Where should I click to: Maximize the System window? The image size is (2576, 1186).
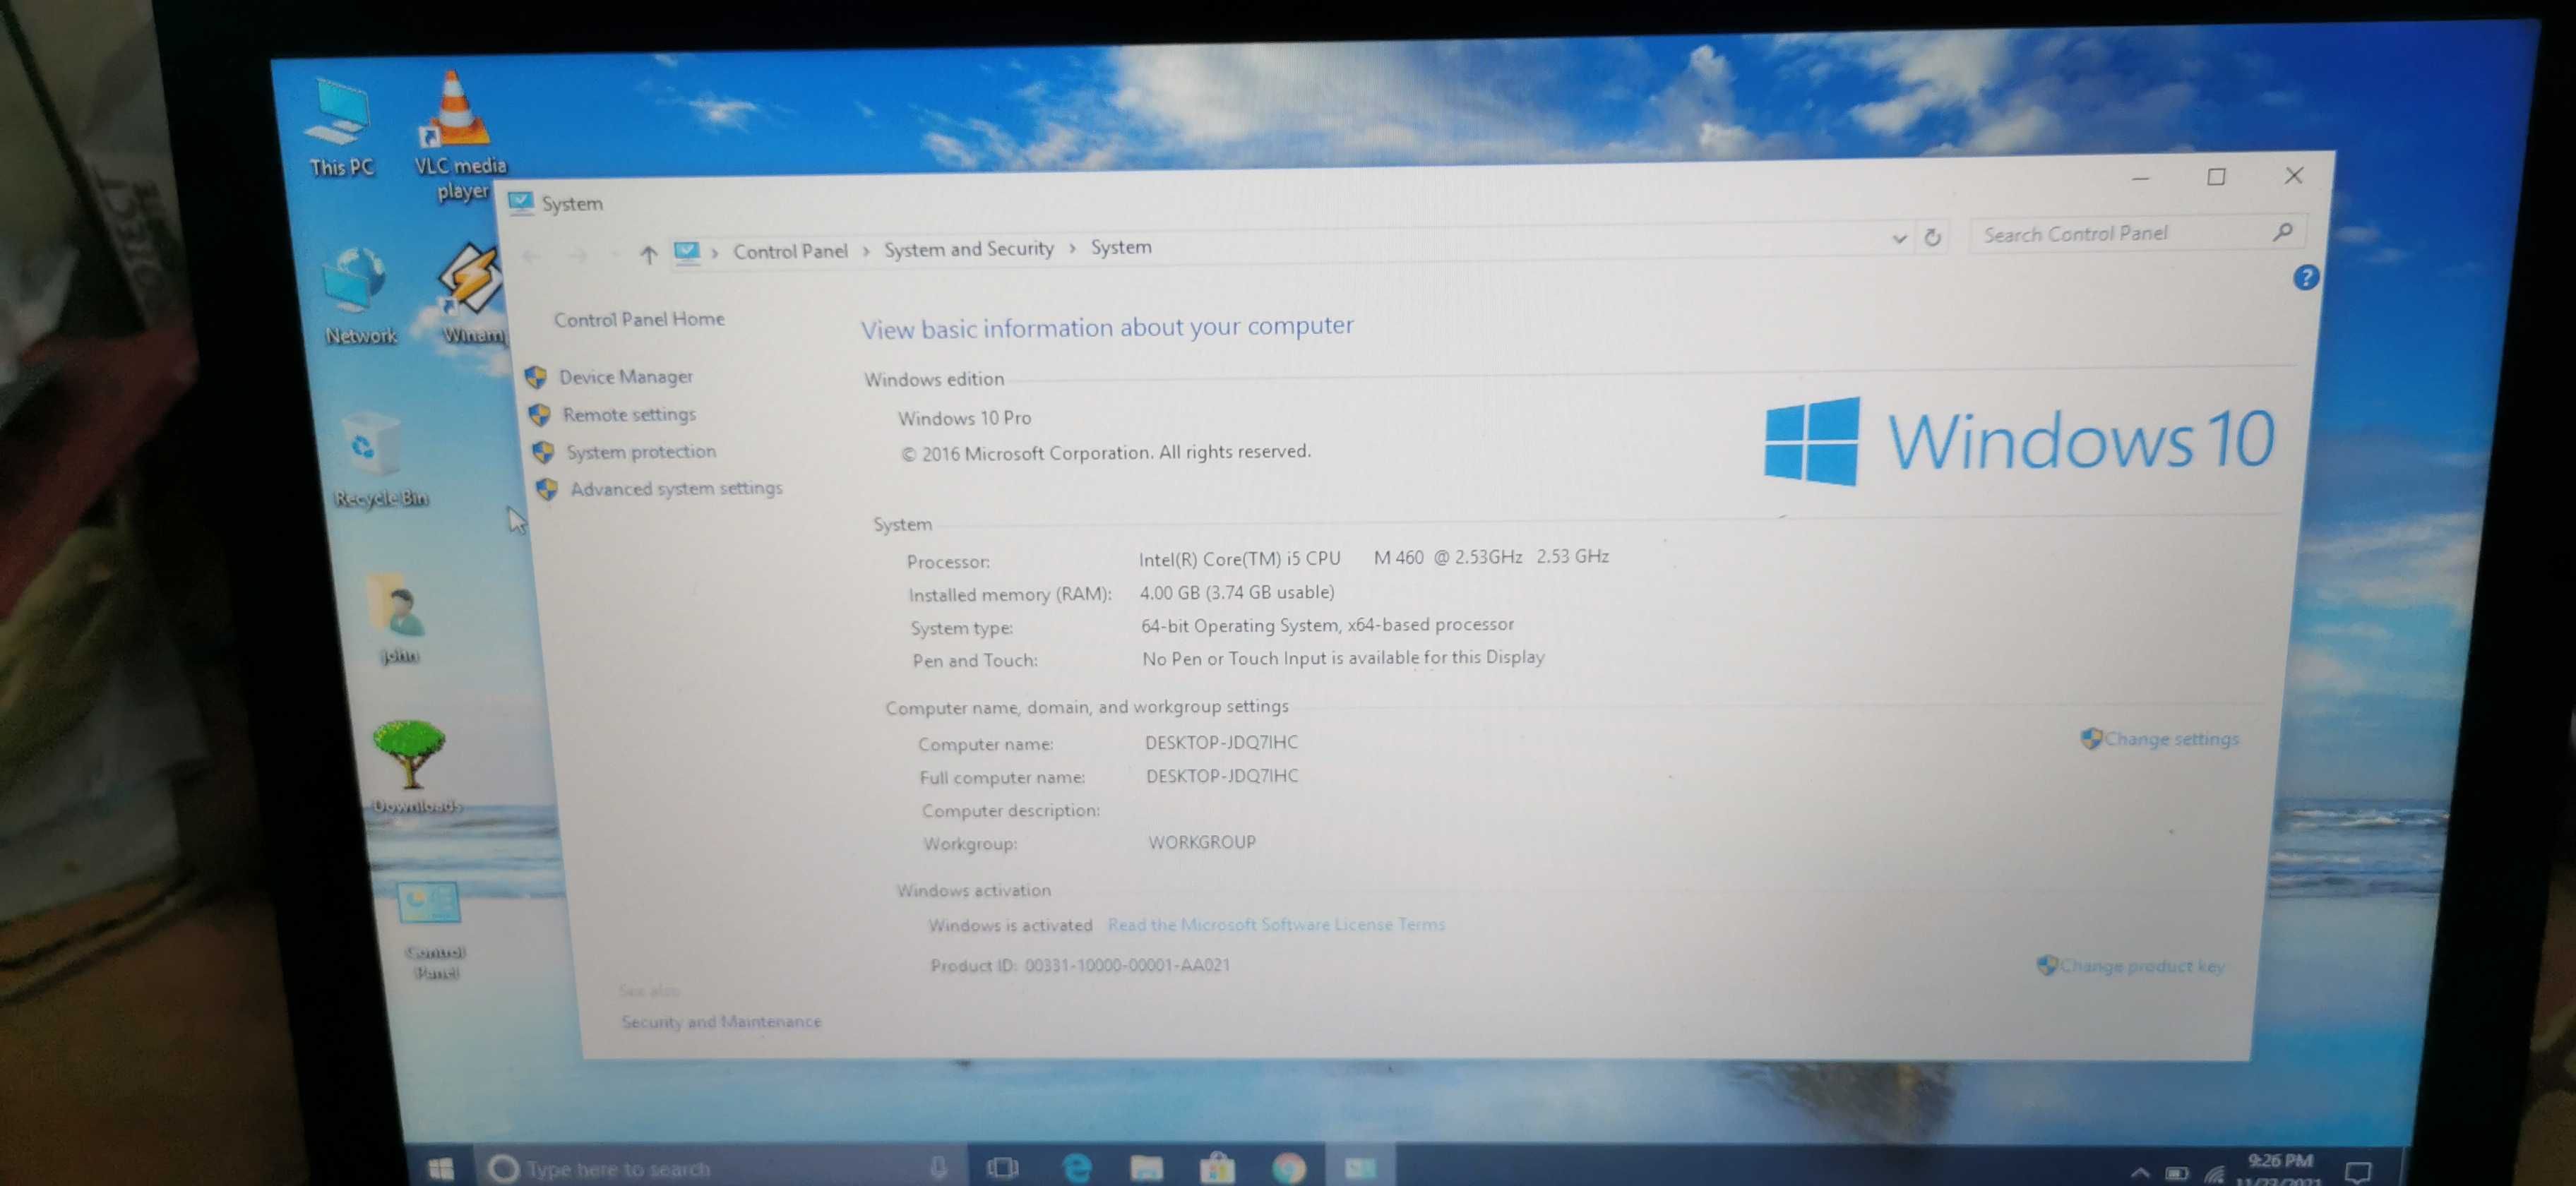point(2216,177)
